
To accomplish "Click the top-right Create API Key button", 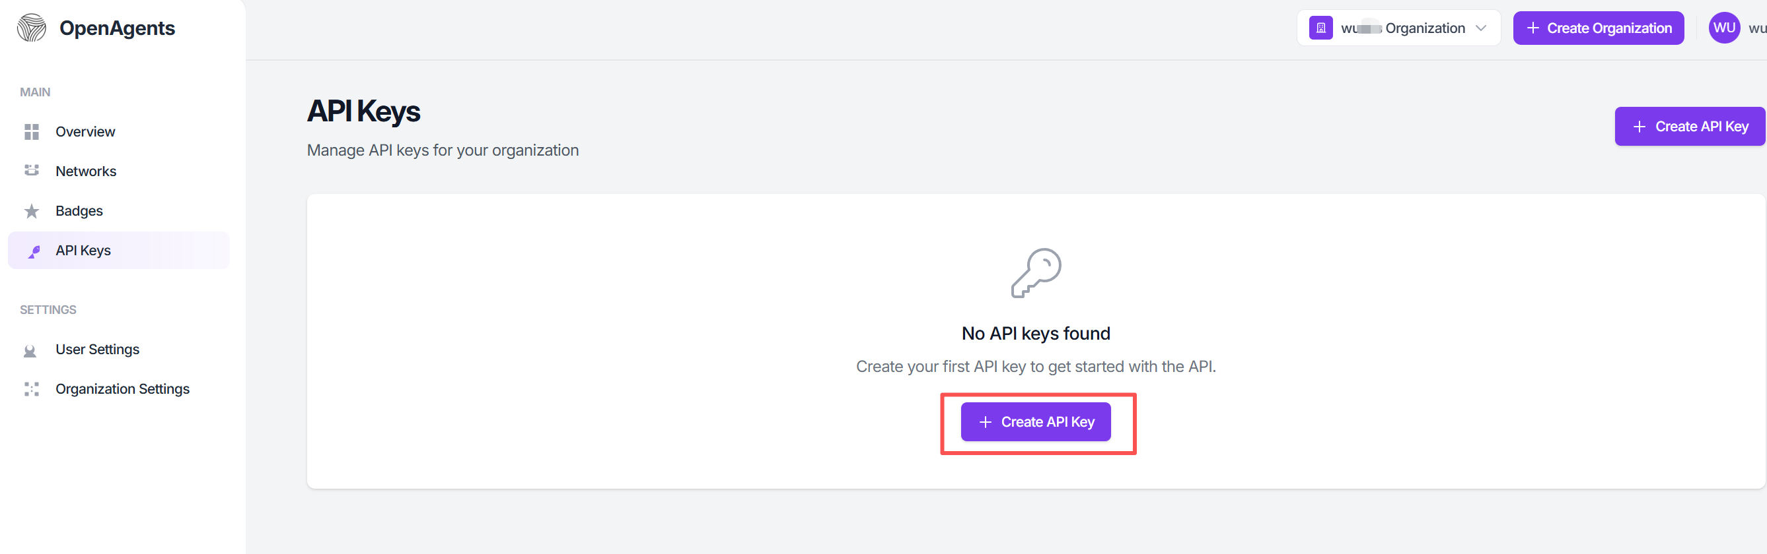I will coord(1690,127).
